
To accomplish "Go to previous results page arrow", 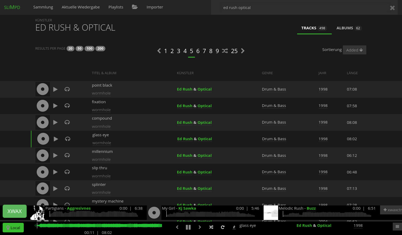I will coord(159,51).
